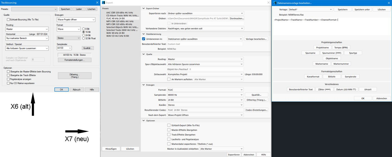Open Nur markierter Bereich dropdown
392x157 pixels.
point(27,38)
